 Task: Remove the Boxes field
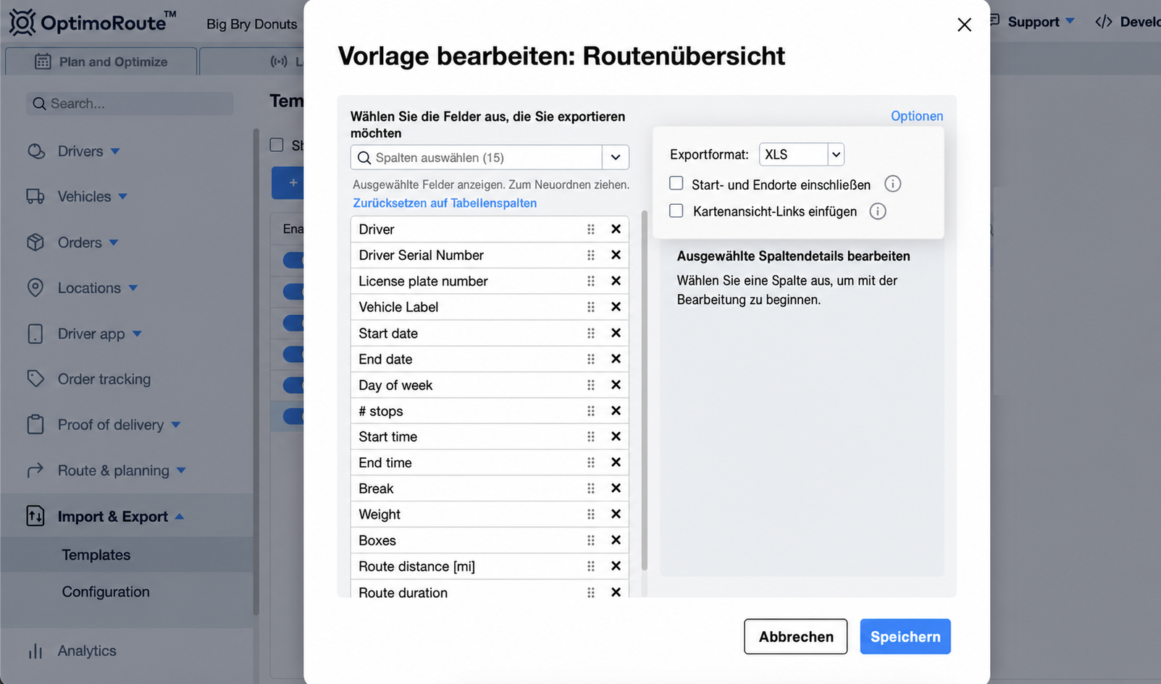[x=616, y=540]
